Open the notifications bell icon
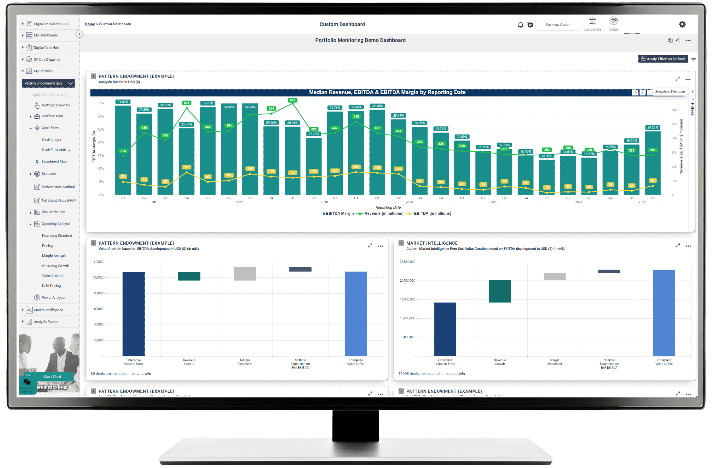The height and width of the screenshot is (468, 714). tap(520, 25)
